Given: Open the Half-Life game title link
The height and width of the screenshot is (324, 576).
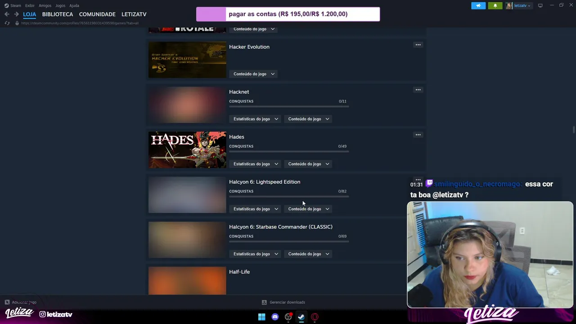Looking at the screenshot, I should point(239,272).
